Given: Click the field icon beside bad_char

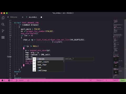Looking at the screenshot, I should point(34,65).
